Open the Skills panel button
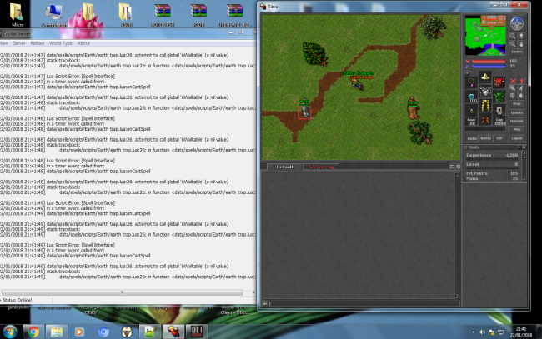 point(472,138)
